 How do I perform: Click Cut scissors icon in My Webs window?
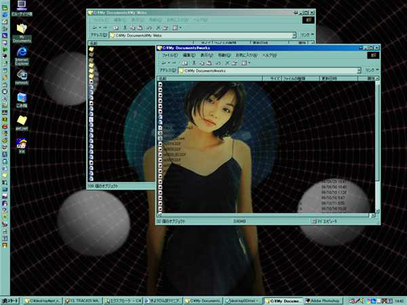[125, 28]
